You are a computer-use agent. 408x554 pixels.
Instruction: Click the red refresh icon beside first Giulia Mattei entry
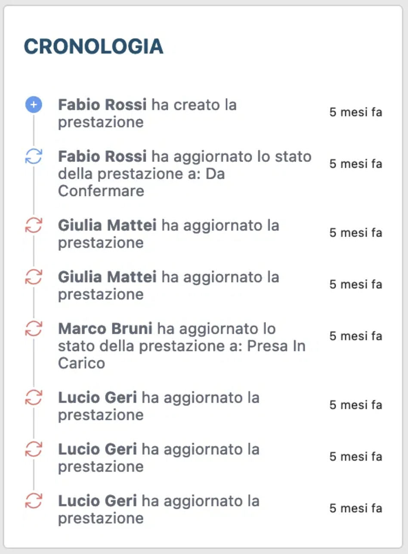point(34,225)
